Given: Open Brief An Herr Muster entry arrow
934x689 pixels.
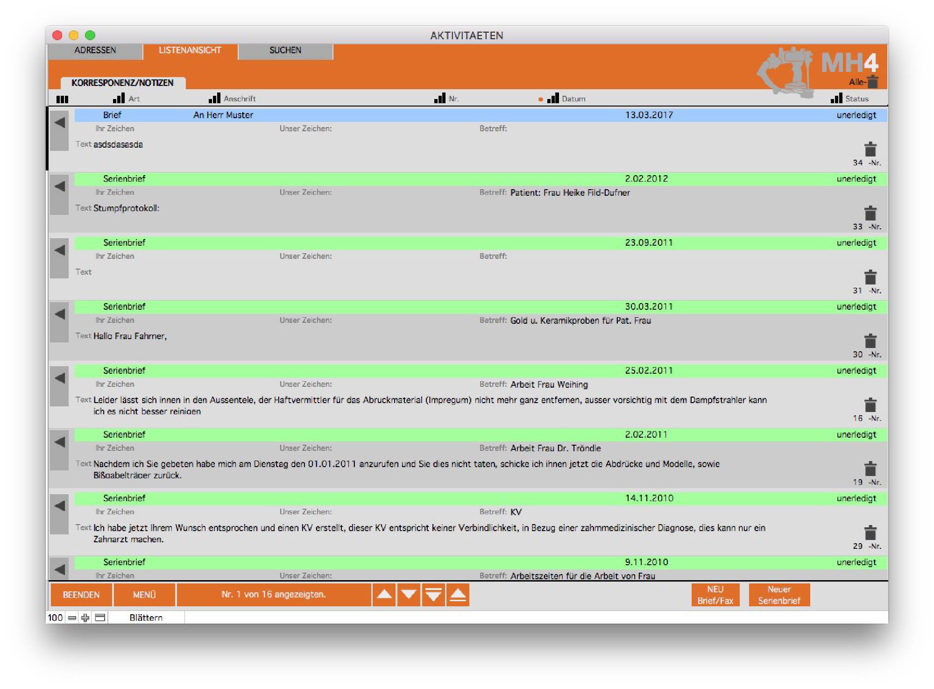Looking at the screenshot, I should coord(59,123).
